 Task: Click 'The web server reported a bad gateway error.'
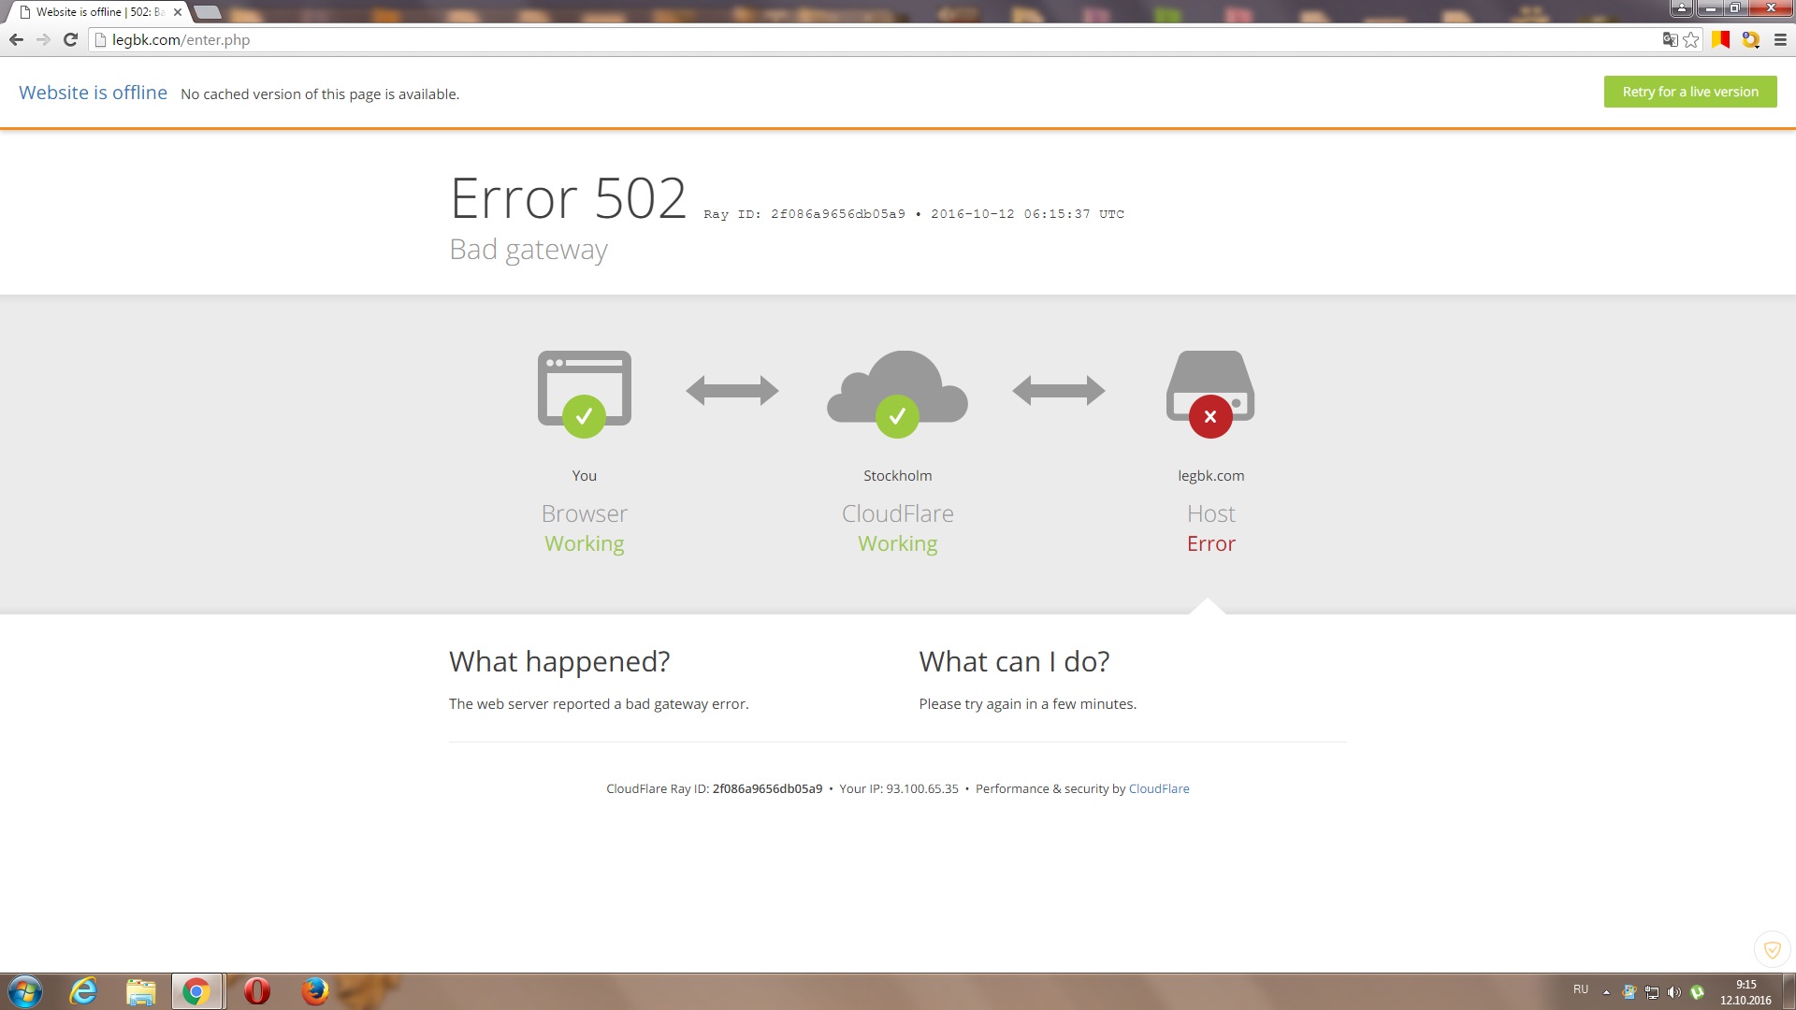[x=599, y=703]
